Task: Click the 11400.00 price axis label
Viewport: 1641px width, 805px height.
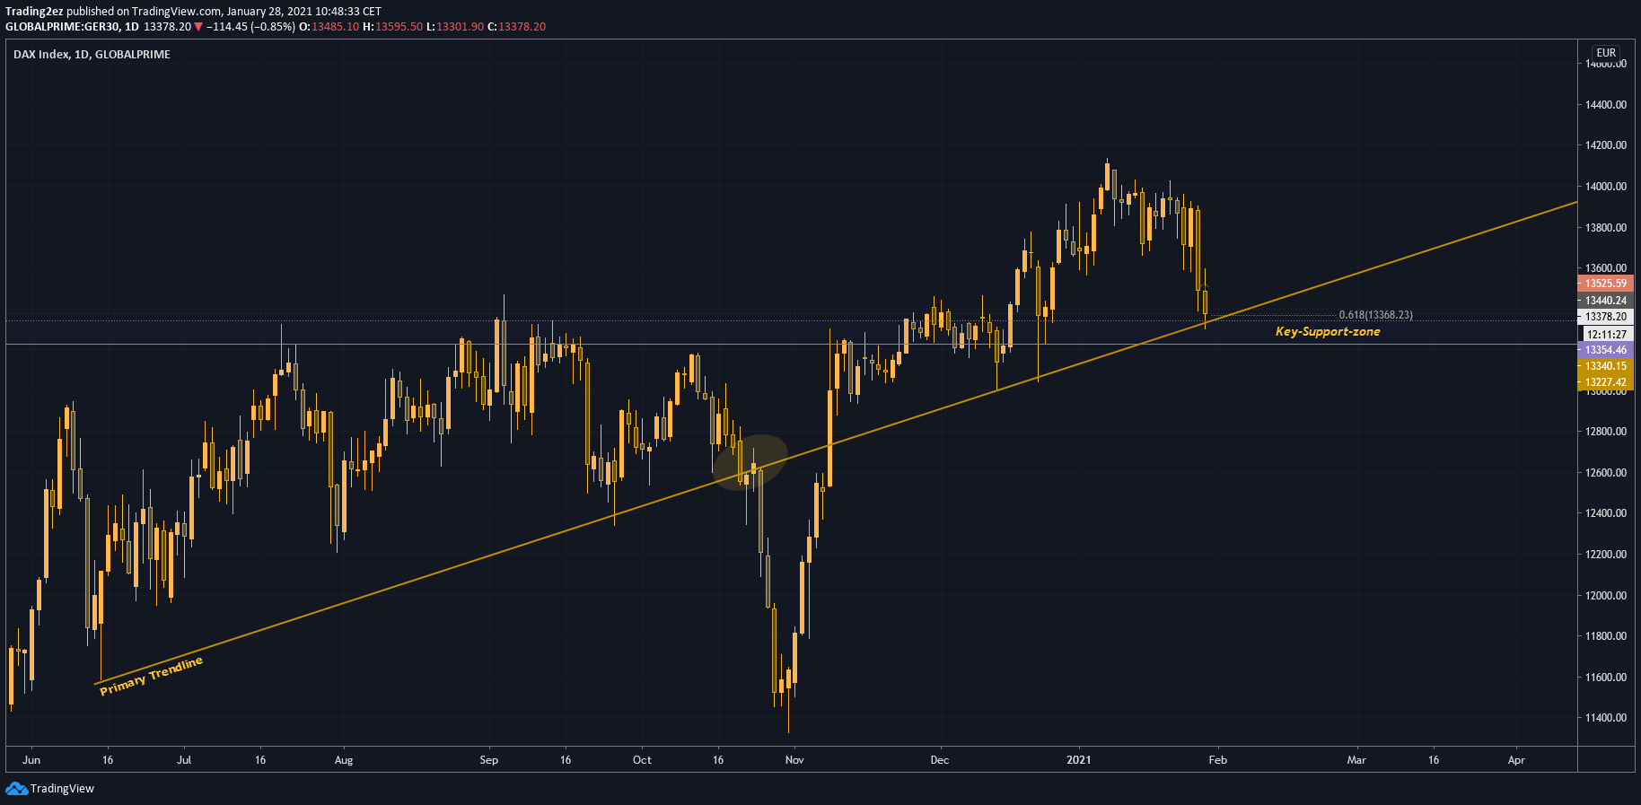Action: click(x=1606, y=718)
